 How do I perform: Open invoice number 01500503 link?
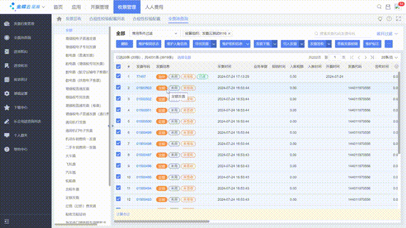tap(144, 88)
